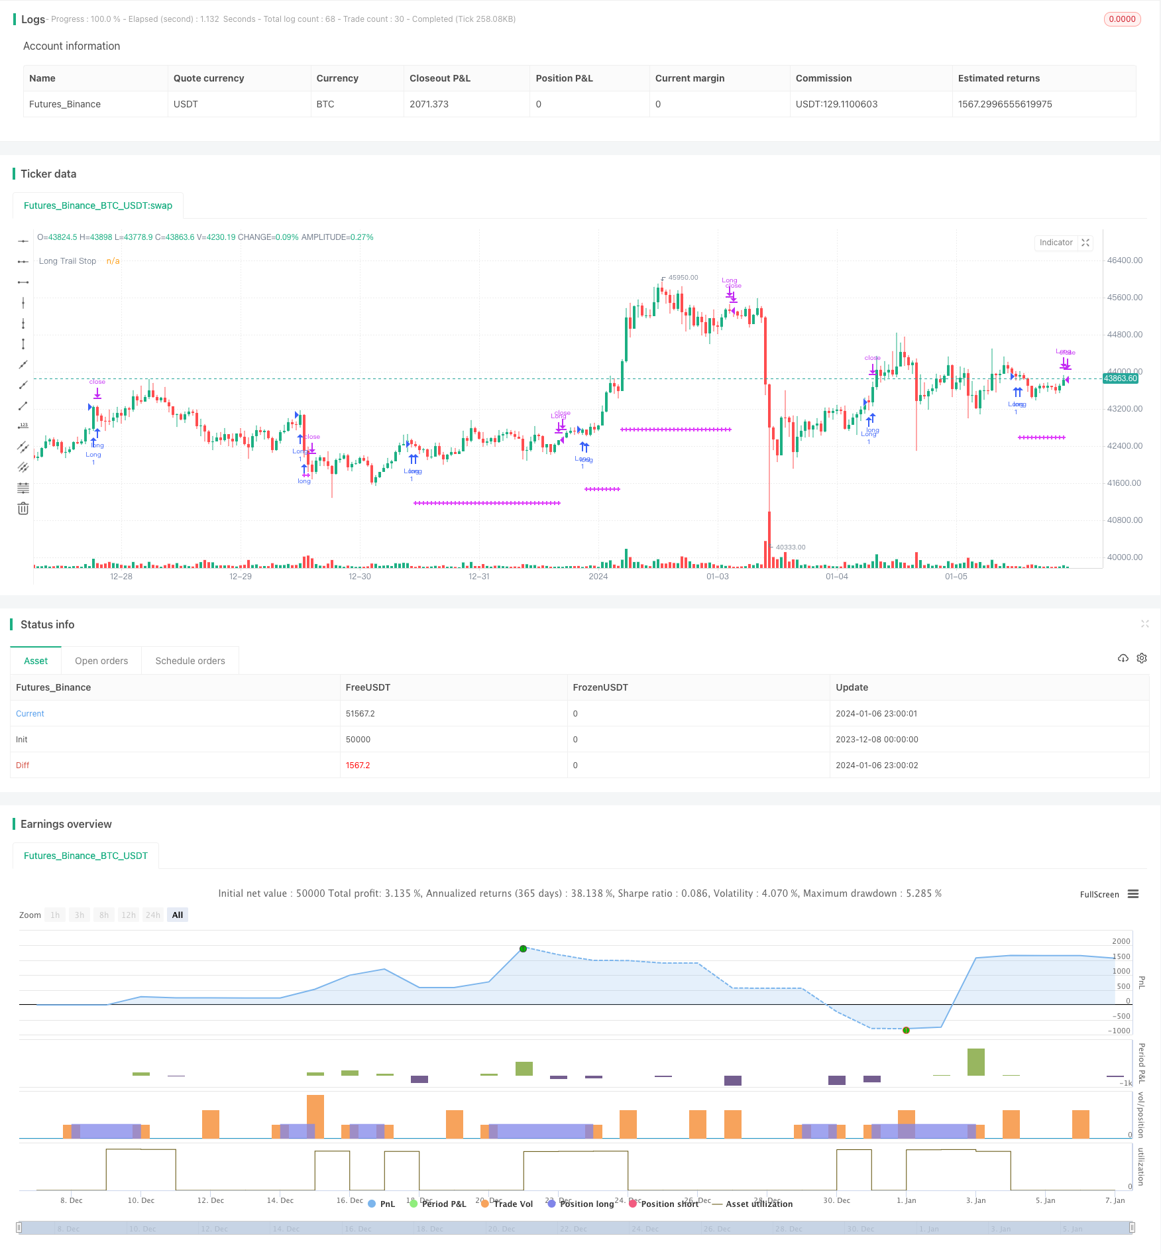Screen dimensions: 1161x1254
Task: Set earnings chart zoom to 1h
Action: coord(55,915)
